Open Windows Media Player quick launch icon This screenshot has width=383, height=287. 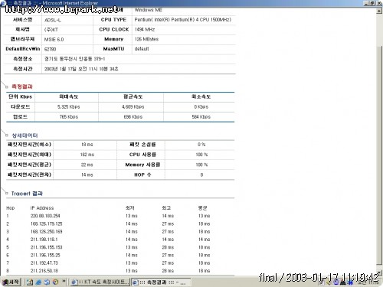pos(55,282)
